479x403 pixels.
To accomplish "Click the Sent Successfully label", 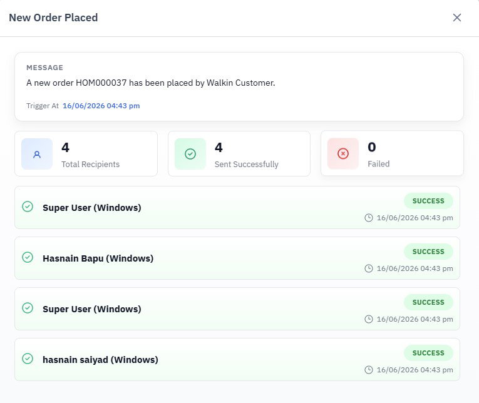I will [x=247, y=164].
